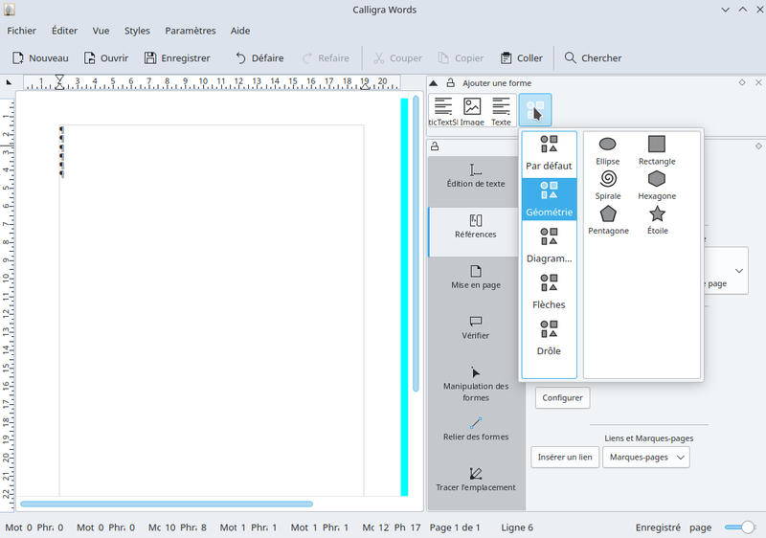766x538 pixels.
Task: Open the Paramètres menu
Action: 191,31
